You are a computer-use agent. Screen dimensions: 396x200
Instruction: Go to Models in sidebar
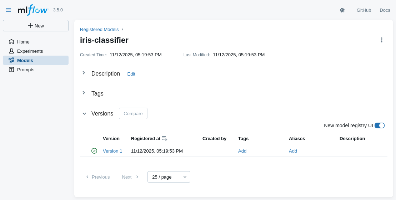[x=25, y=60]
